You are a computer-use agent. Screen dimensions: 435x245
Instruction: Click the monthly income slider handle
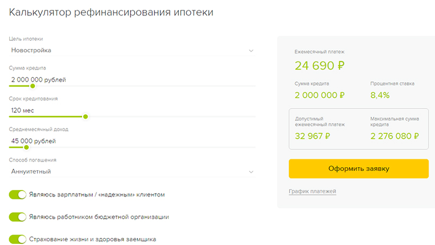coord(26,146)
